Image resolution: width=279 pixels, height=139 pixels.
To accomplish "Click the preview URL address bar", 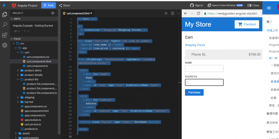I will pos(232,14).
